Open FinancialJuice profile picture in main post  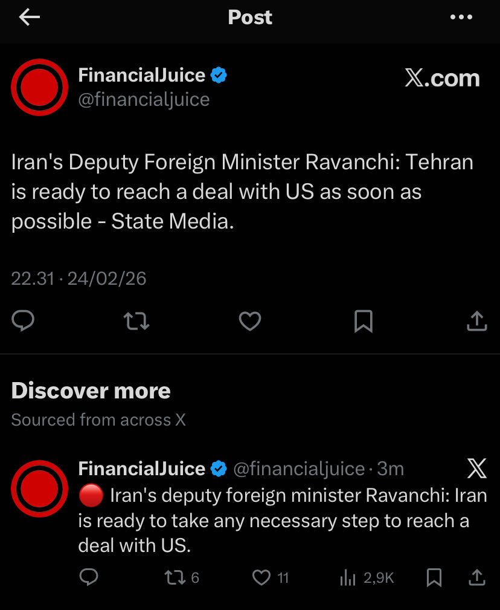(39, 88)
